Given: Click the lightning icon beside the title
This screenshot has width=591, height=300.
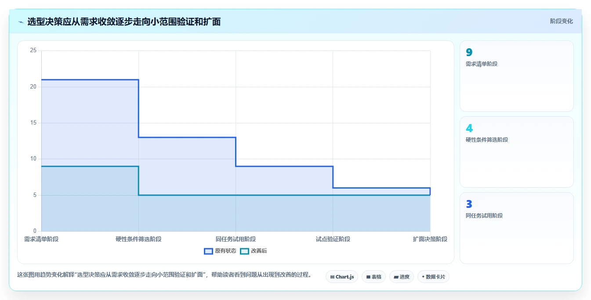Looking at the screenshot, I should click(x=21, y=21).
